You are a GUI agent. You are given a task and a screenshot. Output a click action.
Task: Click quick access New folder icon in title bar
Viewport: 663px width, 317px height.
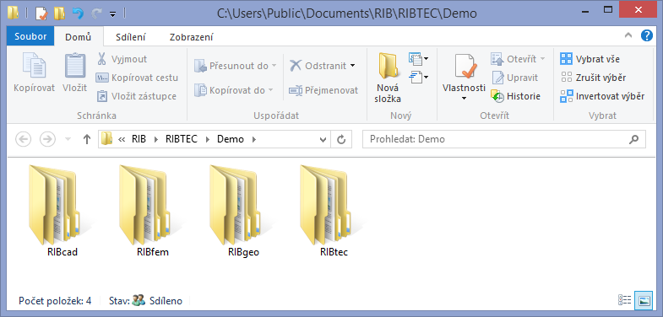coord(59,13)
